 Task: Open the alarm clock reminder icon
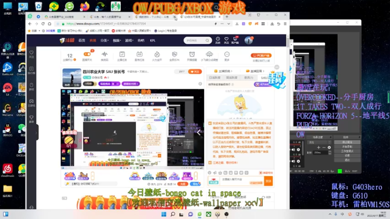coord(192,54)
